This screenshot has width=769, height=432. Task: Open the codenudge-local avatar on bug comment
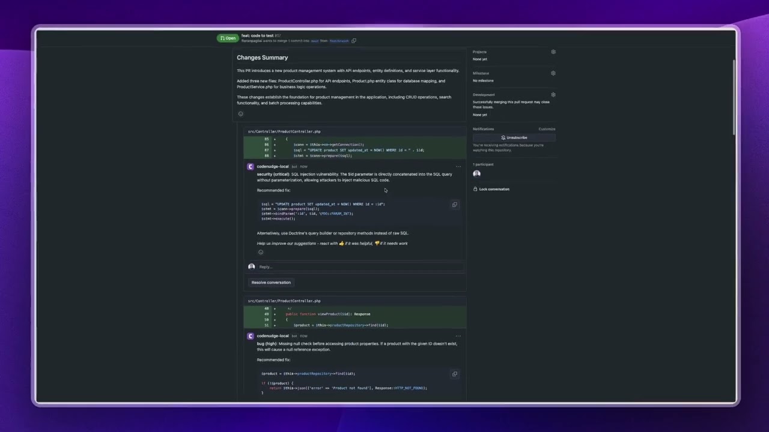coord(251,336)
